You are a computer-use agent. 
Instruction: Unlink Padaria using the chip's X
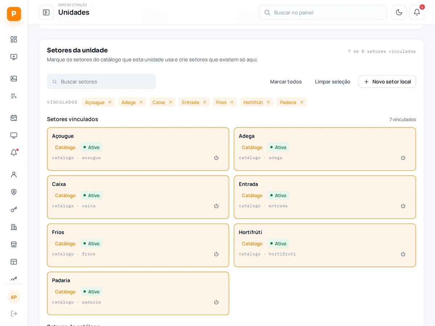coord(302,102)
